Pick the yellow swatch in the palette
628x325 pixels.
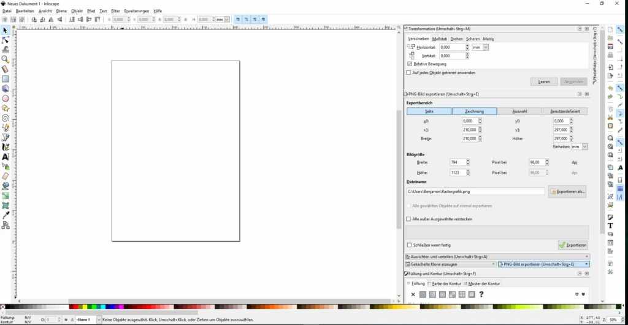click(x=85, y=307)
